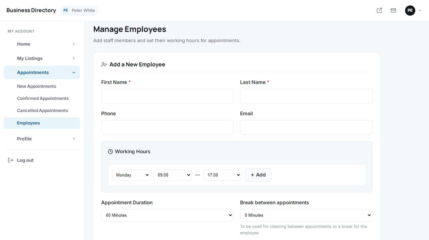
Task: Expand the Home menu chevron
Action: click(x=74, y=44)
